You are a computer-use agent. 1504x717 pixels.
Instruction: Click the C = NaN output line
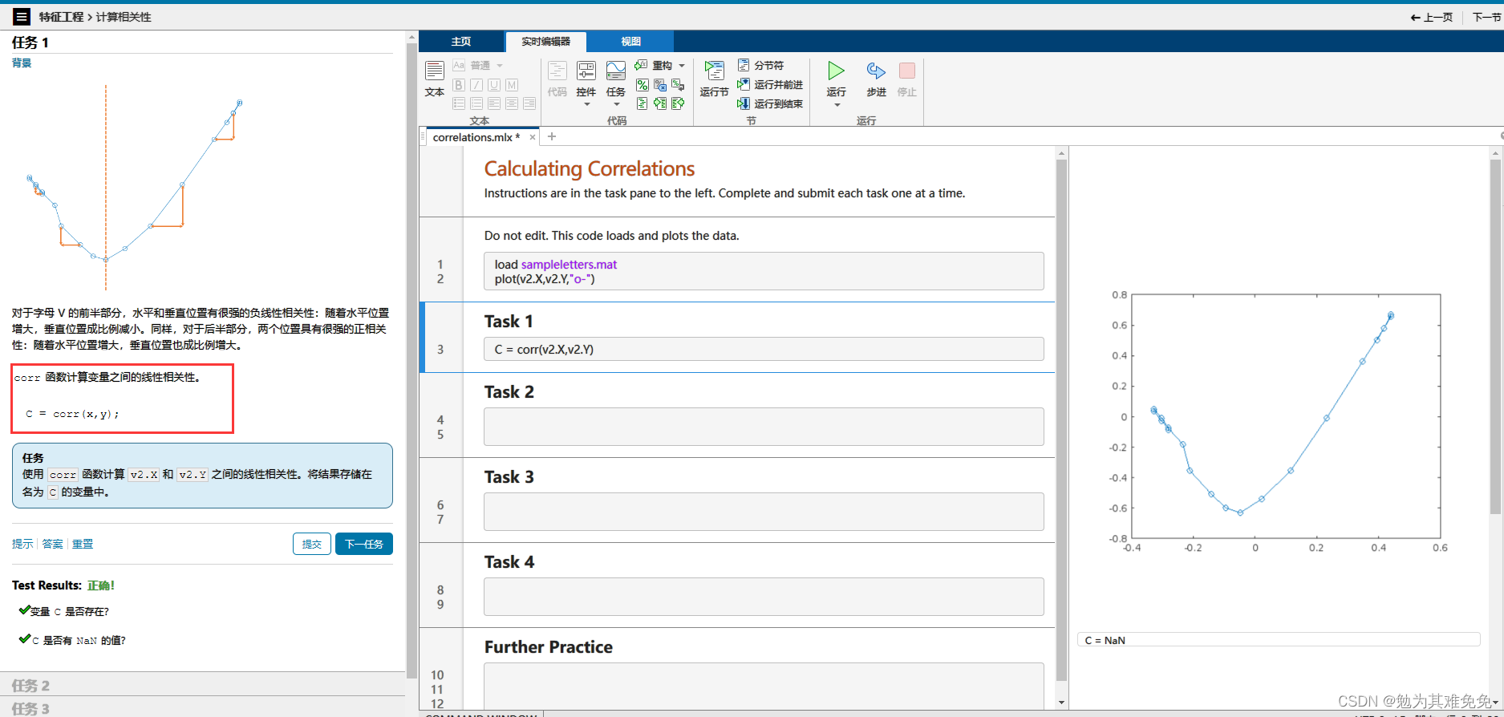(1279, 640)
